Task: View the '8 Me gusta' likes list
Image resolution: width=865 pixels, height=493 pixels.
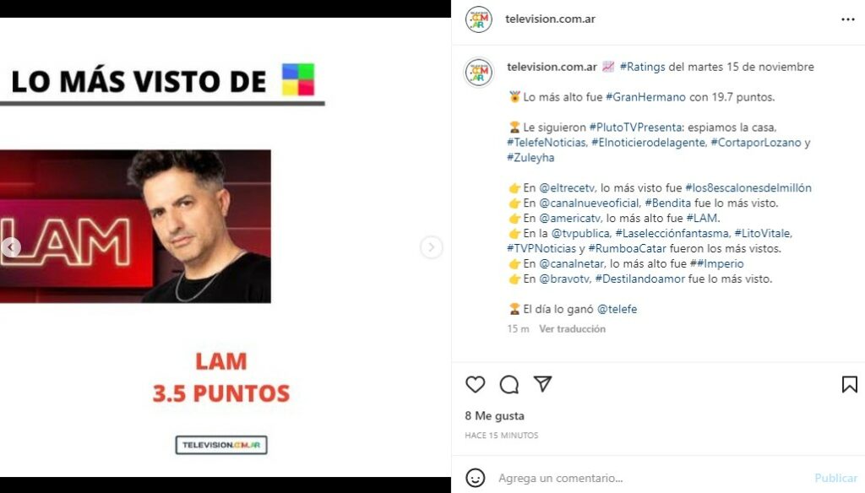Action: click(x=494, y=416)
